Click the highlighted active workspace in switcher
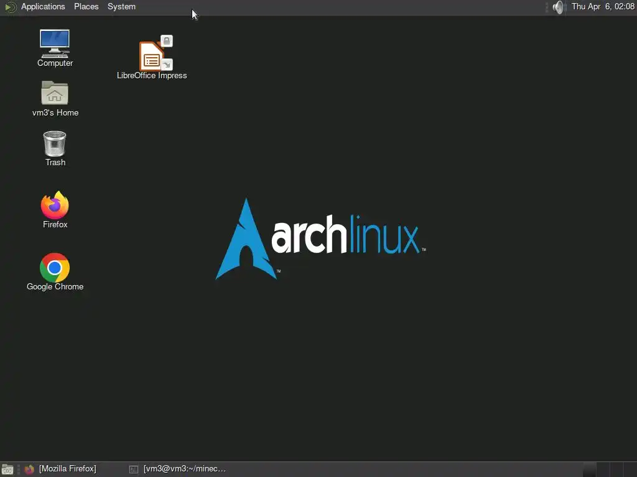The height and width of the screenshot is (477, 637). click(590, 470)
